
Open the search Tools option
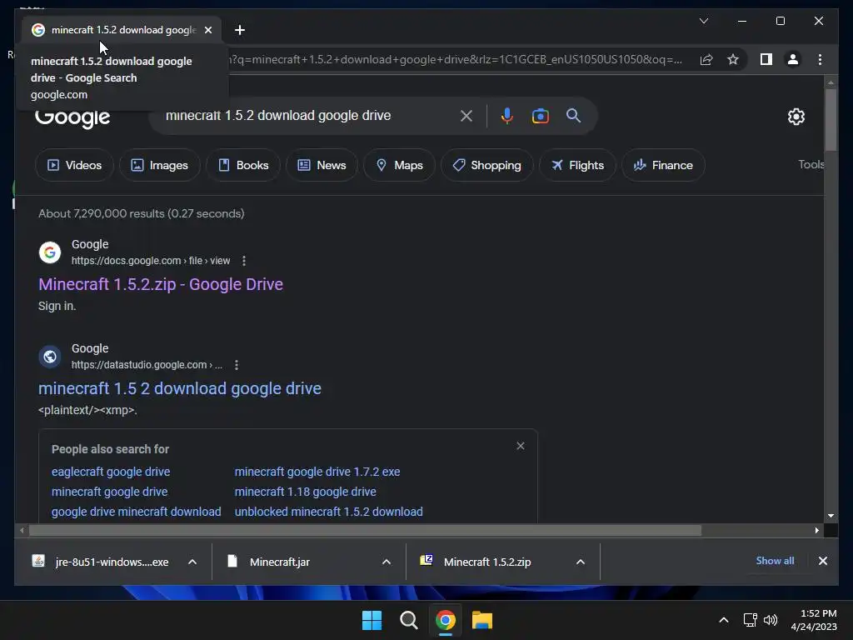coord(811,164)
